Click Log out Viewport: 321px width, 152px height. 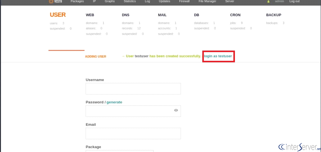point(294,1)
